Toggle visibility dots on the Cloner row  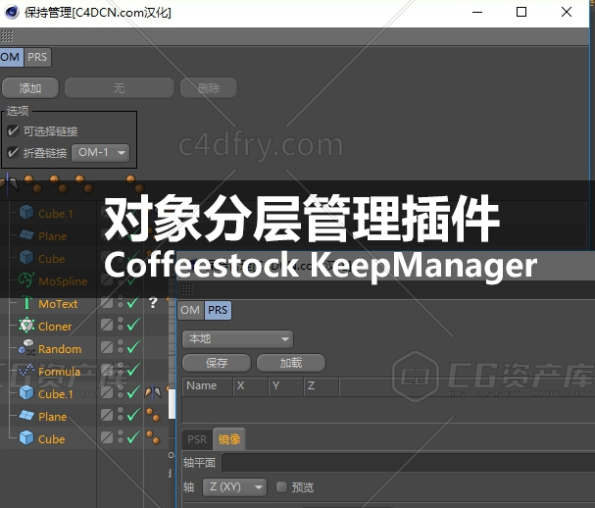click(x=121, y=324)
